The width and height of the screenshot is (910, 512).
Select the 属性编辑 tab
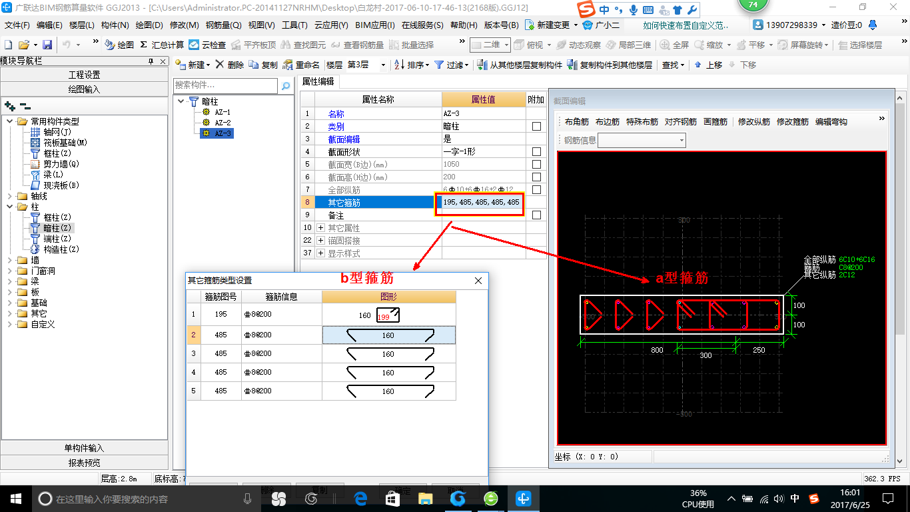[318, 81]
